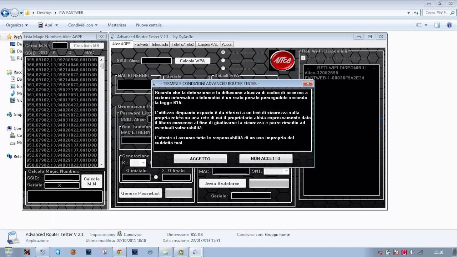Open the Action Center flag icon
The image size is (457, 257).
coord(396,252)
